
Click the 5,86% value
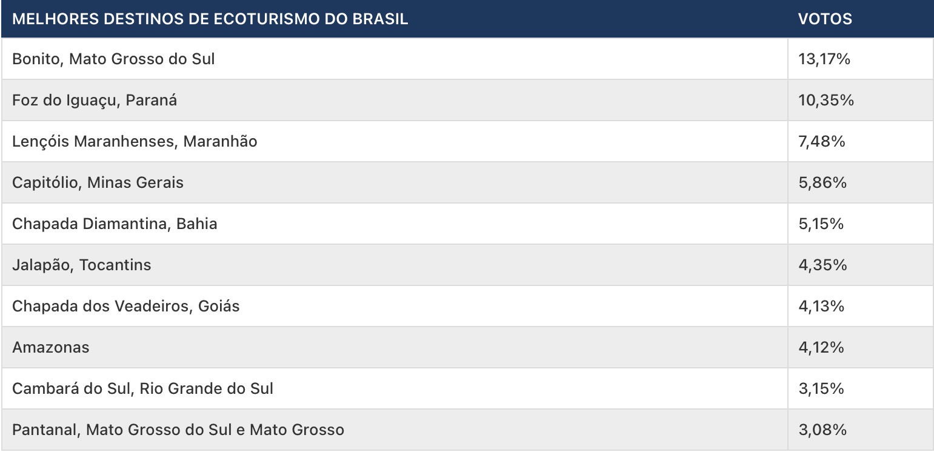click(x=822, y=182)
